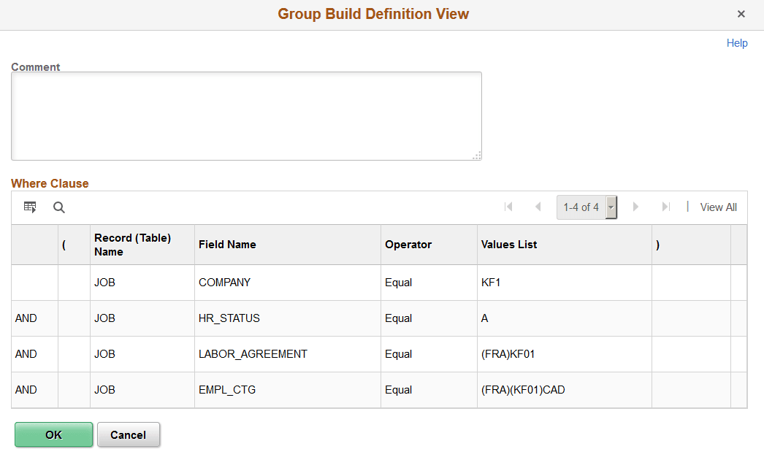
Task: Click the JOB link on the HR_STATUS row
Action: pyautogui.click(x=104, y=318)
